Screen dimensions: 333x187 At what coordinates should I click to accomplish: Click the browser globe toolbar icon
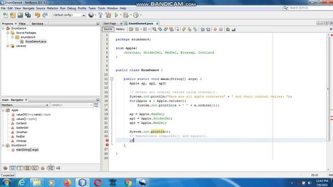(x=91, y=15)
